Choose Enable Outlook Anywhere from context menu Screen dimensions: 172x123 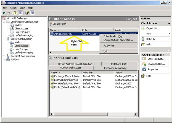coord(118,40)
